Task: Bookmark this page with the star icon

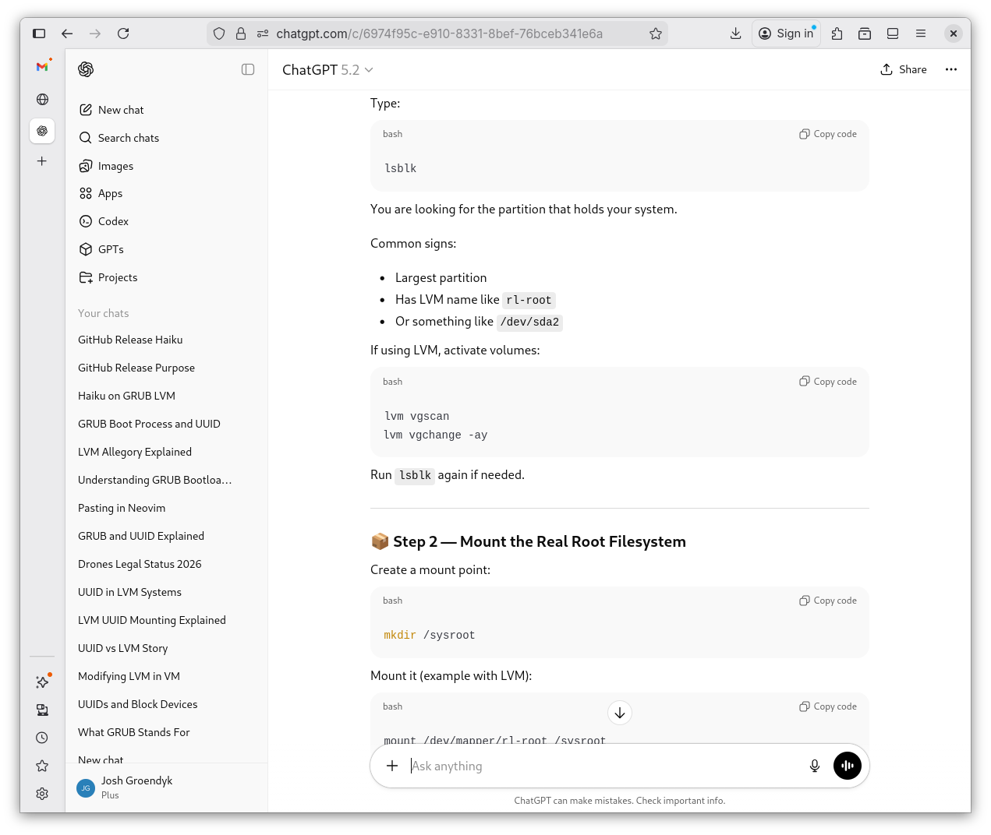Action: (x=656, y=33)
